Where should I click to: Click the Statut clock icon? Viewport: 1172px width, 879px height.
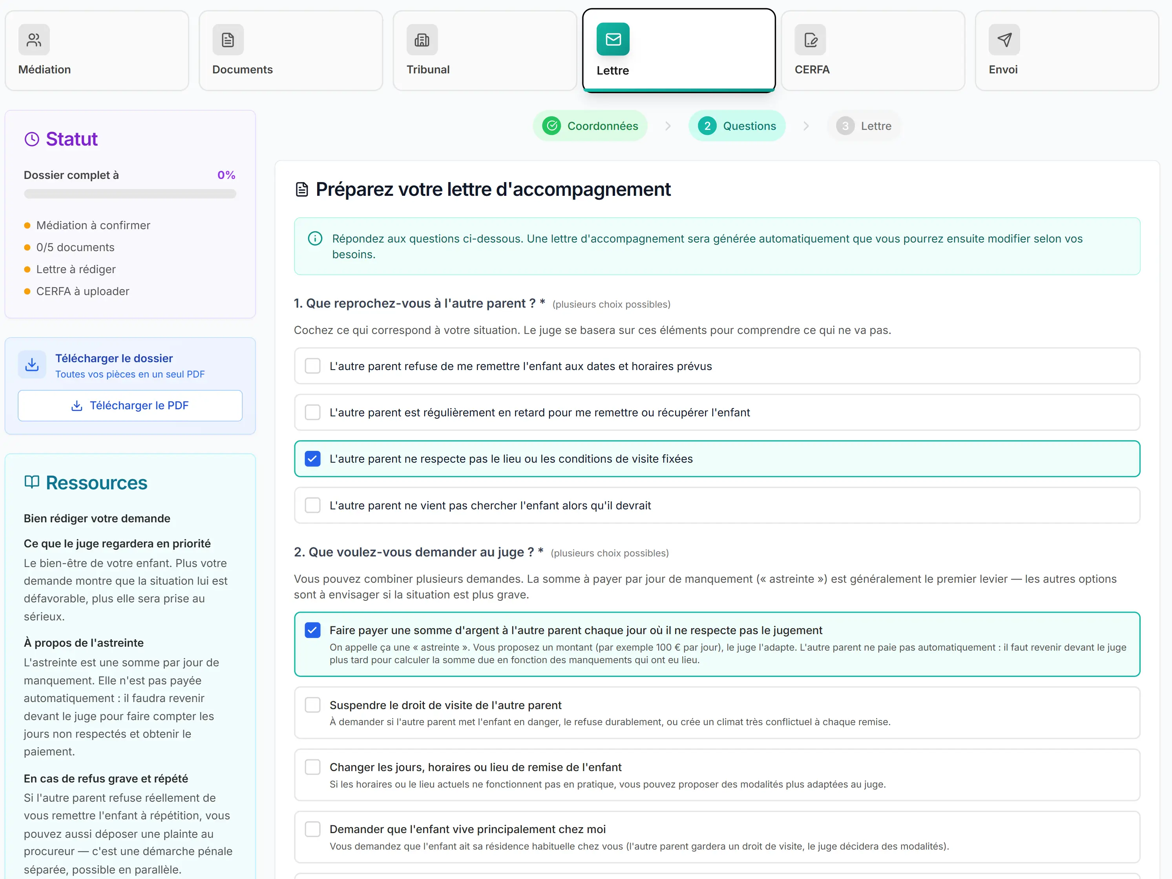pos(32,139)
